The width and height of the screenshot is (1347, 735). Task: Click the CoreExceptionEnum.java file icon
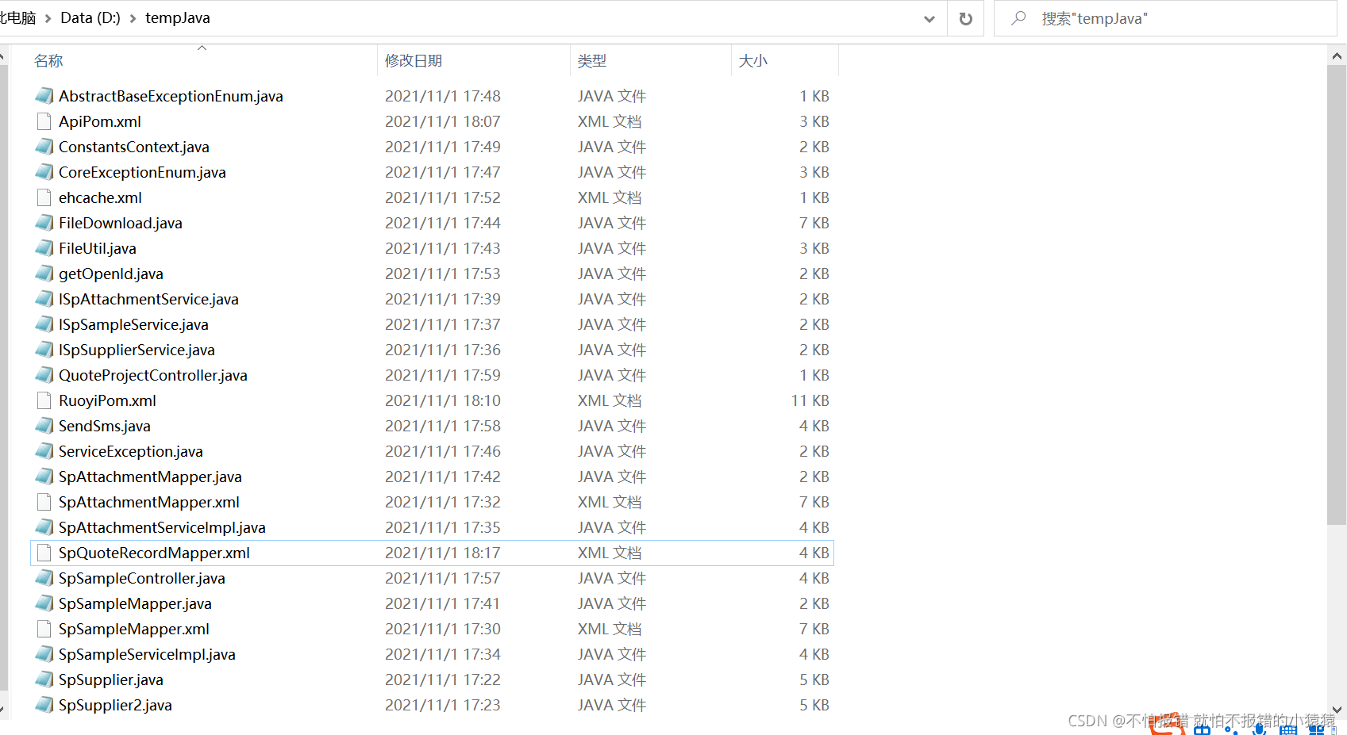click(44, 172)
